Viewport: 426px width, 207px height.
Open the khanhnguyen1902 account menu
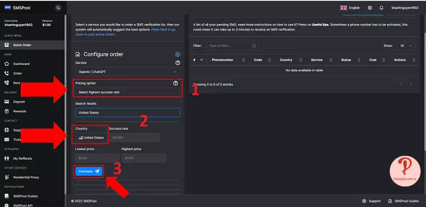[x=405, y=8]
